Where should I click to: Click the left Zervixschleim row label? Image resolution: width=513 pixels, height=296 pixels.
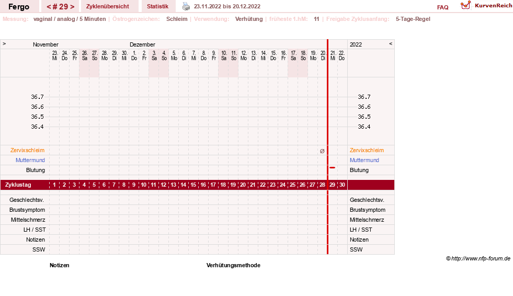(27, 150)
